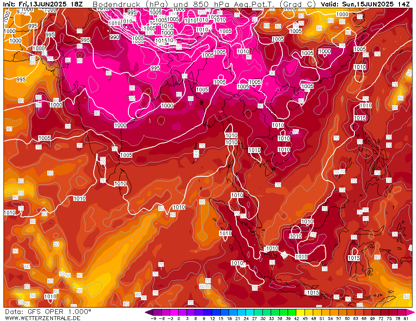Screen dimensions: 416x321
Task: Click the 27 value on the color scale
Action: [x=255, y=318]
